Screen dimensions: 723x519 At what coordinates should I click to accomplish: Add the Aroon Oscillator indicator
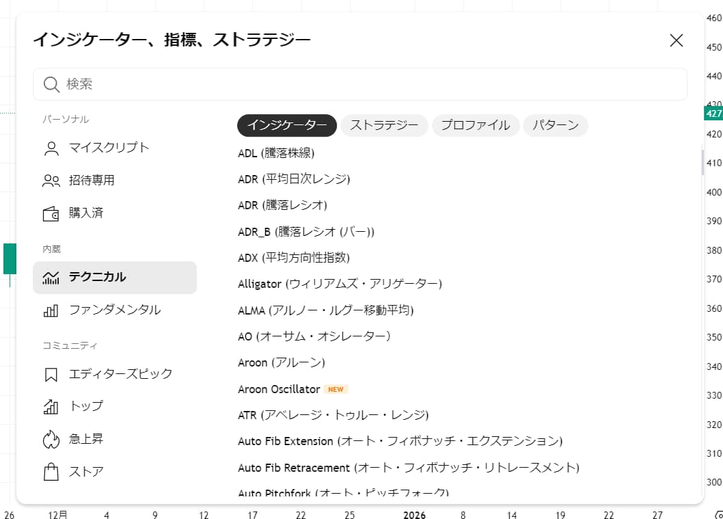pos(279,389)
